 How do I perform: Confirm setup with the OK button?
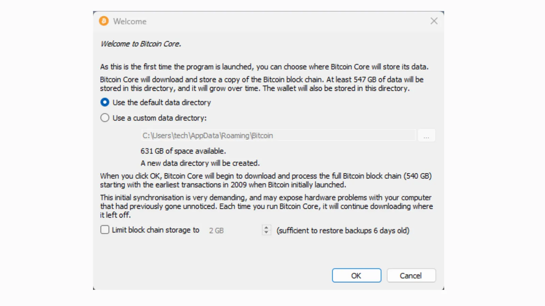pyautogui.click(x=356, y=275)
